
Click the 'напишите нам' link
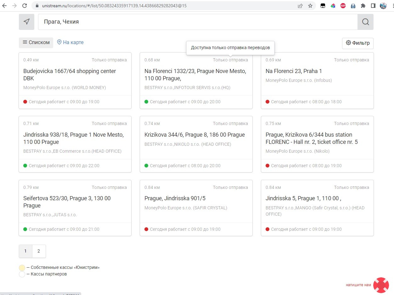pyautogui.click(x=358, y=285)
